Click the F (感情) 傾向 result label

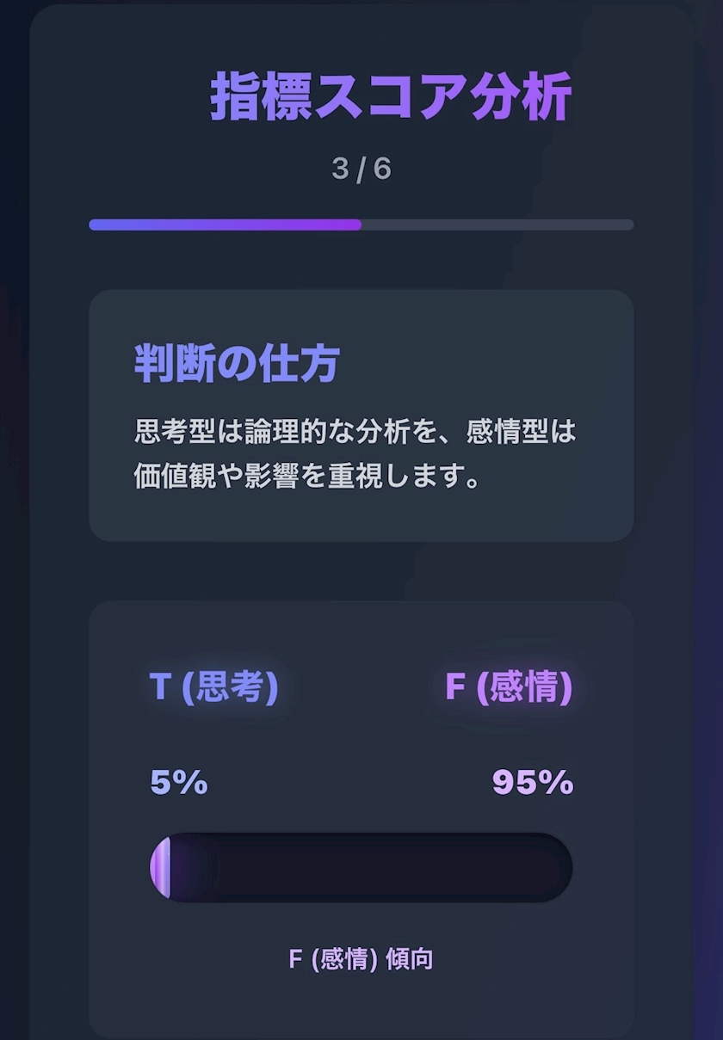361,959
